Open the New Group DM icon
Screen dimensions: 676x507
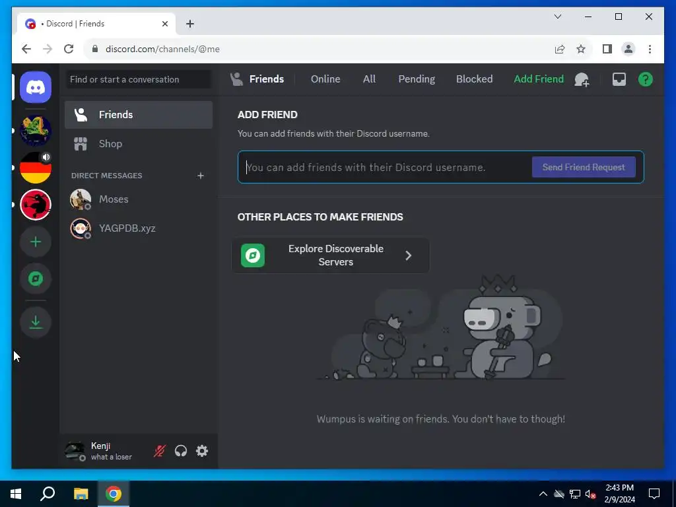tap(582, 79)
